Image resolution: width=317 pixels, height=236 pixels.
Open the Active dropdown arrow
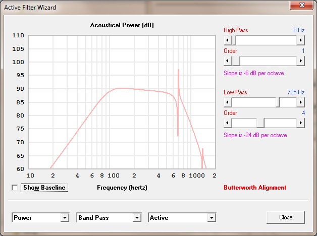212,218
